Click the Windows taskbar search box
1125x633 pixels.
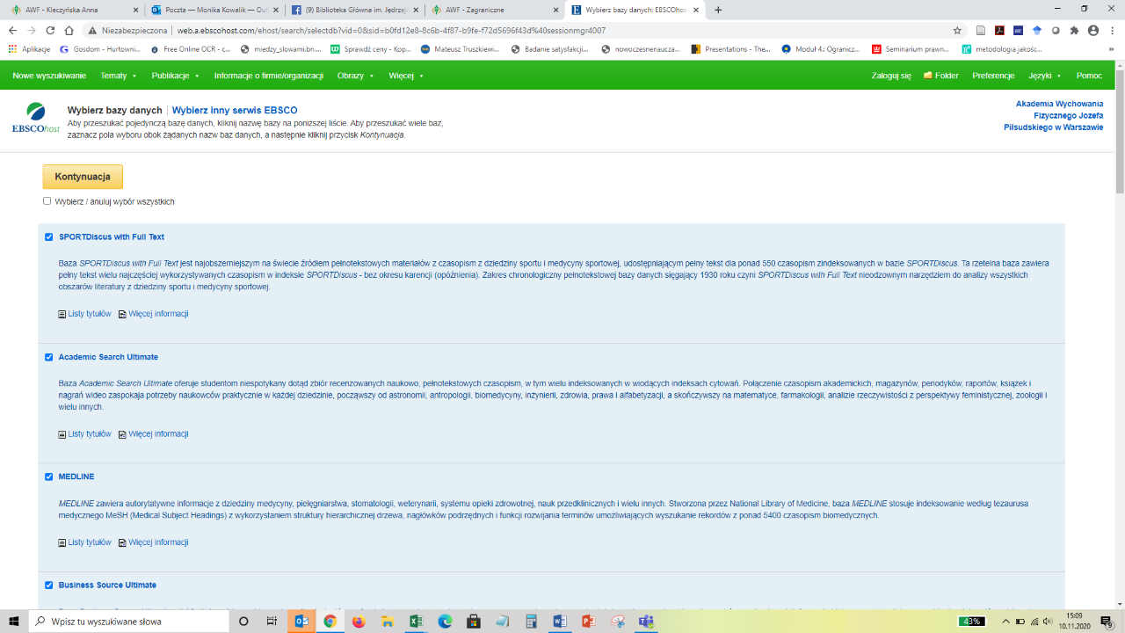130,621
